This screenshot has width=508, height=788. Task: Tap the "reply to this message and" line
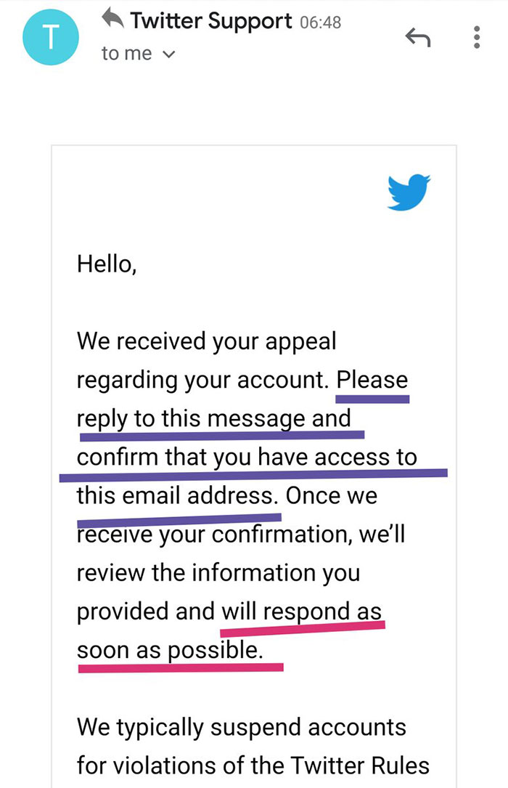click(x=213, y=418)
